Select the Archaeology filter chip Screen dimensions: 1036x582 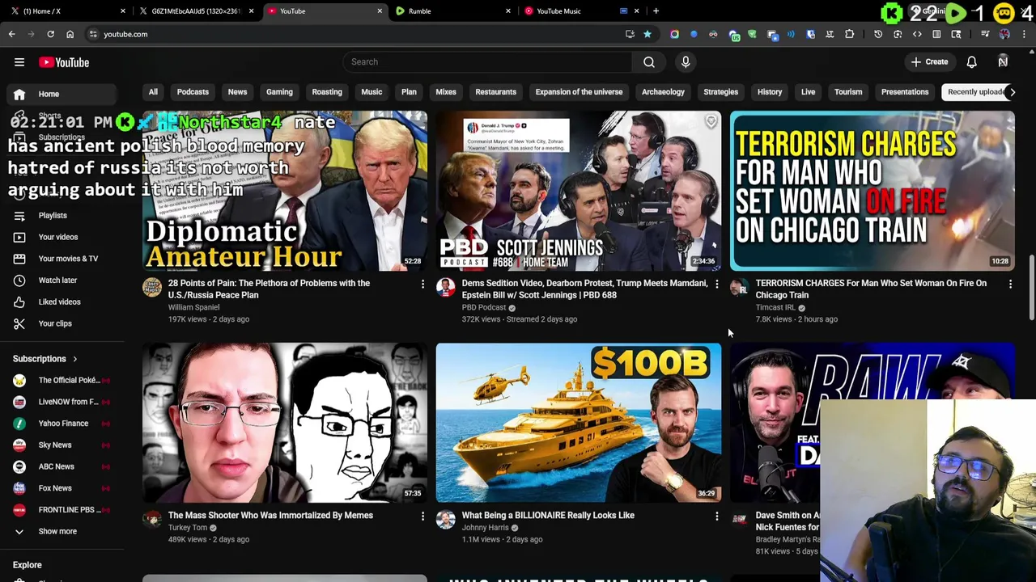(x=663, y=92)
